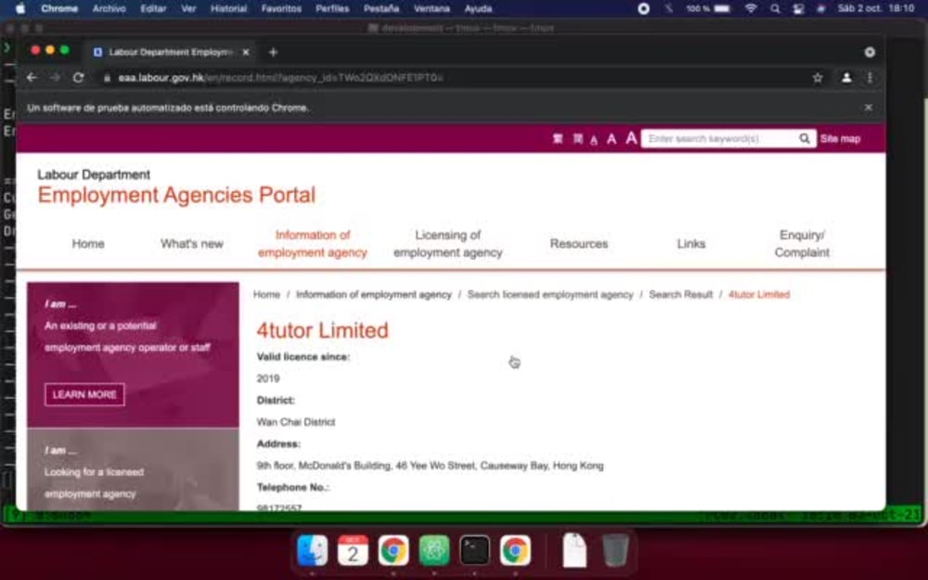Open the Archivo menu in the menu bar

(109, 8)
